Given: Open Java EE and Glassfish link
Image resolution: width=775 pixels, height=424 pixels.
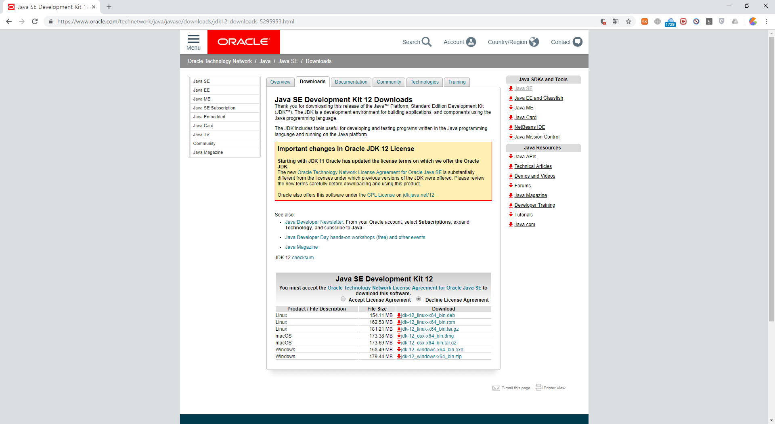Looking at the screenshot, I should tap(538, 98).
